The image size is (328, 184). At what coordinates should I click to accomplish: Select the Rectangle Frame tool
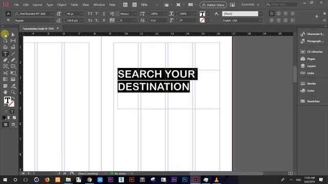coord(5,66)
